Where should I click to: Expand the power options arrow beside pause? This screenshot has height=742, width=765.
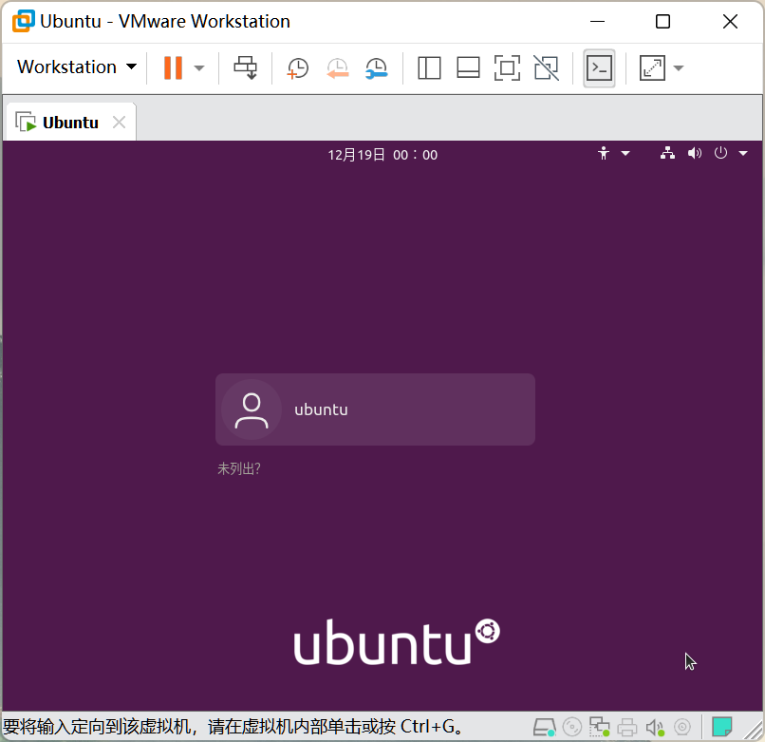(199, 67)
